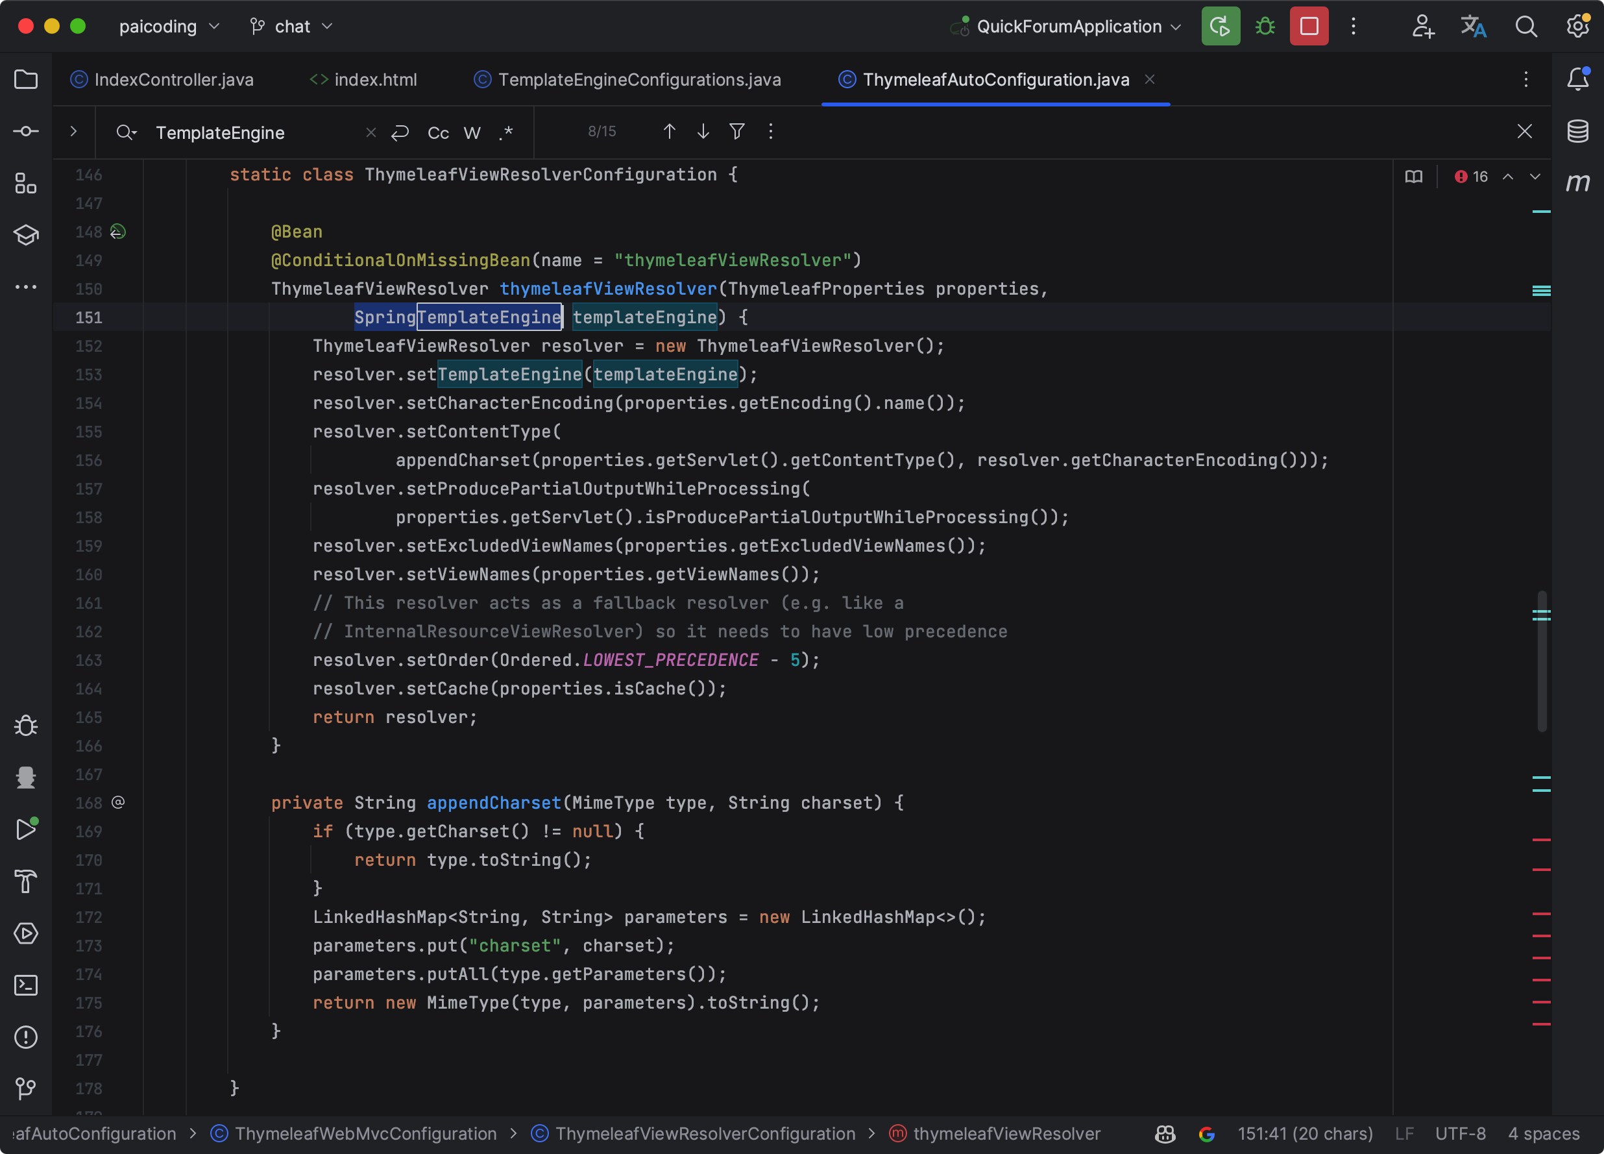The width and height of the screenshot is (1604, 1154).
Task: Open the Terminal tool window
Action: pos(26,986)
